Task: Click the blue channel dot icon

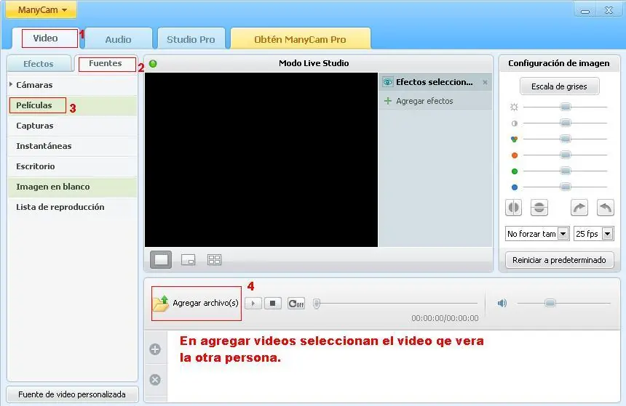Action: [515, 187]
